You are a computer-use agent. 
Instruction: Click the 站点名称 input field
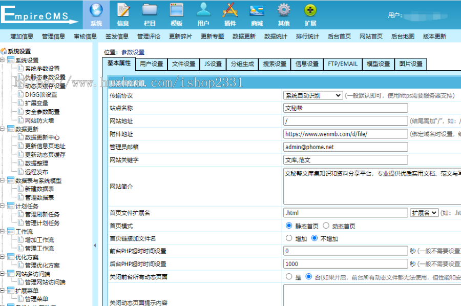point(346,108)
